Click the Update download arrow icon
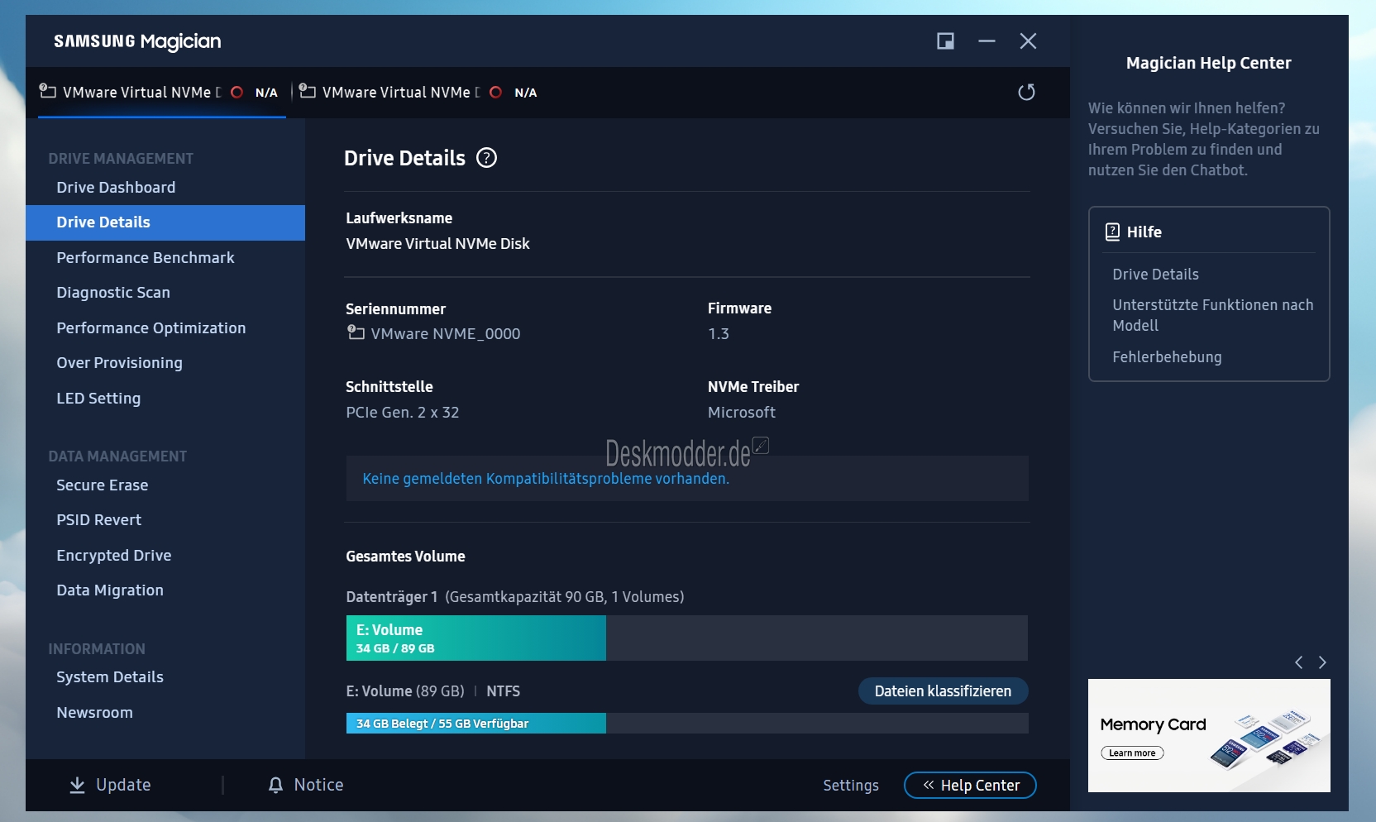Screen dimensions: 1376x822 tap(77, 785)
